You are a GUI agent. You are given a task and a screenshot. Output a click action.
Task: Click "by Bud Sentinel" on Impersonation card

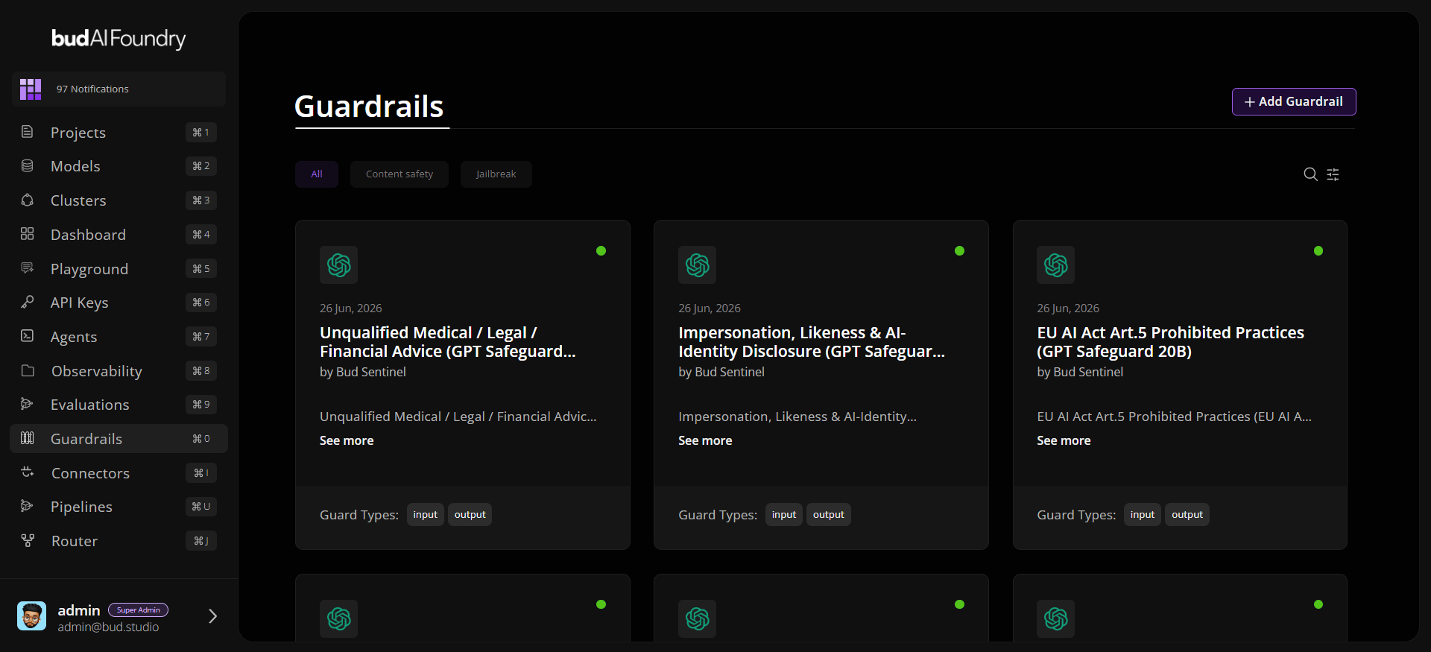tap(721, 372)
